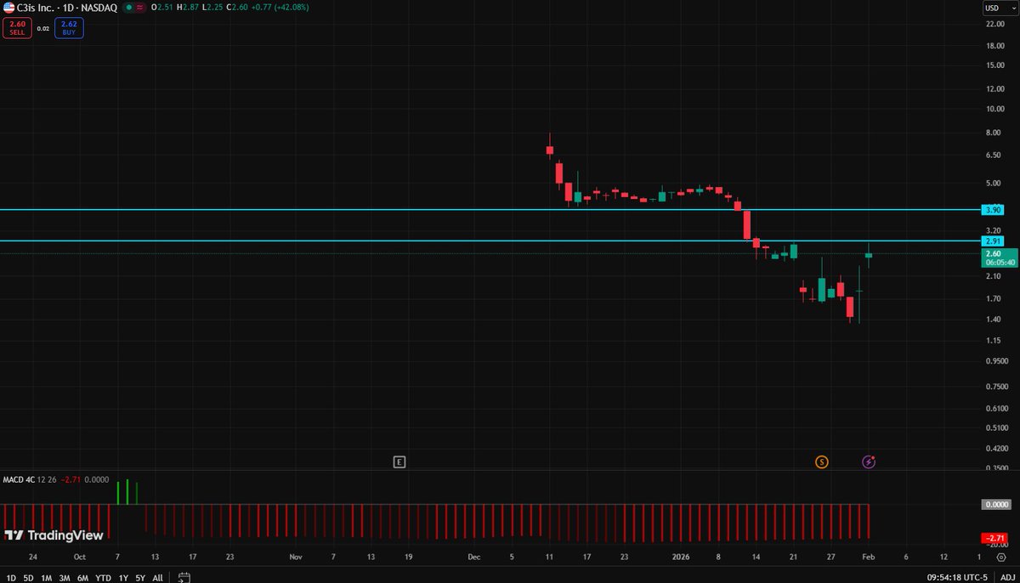Image resolution: width=1020 pixels, height=583 pixels.
Task: Click the High price H2.87 value
Action: (x=188, y=7)
